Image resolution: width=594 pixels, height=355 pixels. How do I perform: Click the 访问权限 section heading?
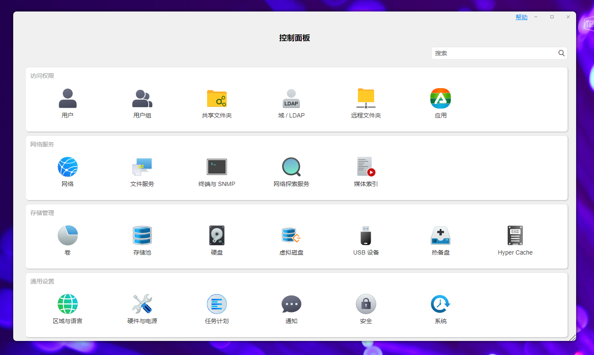pos(42,76)
